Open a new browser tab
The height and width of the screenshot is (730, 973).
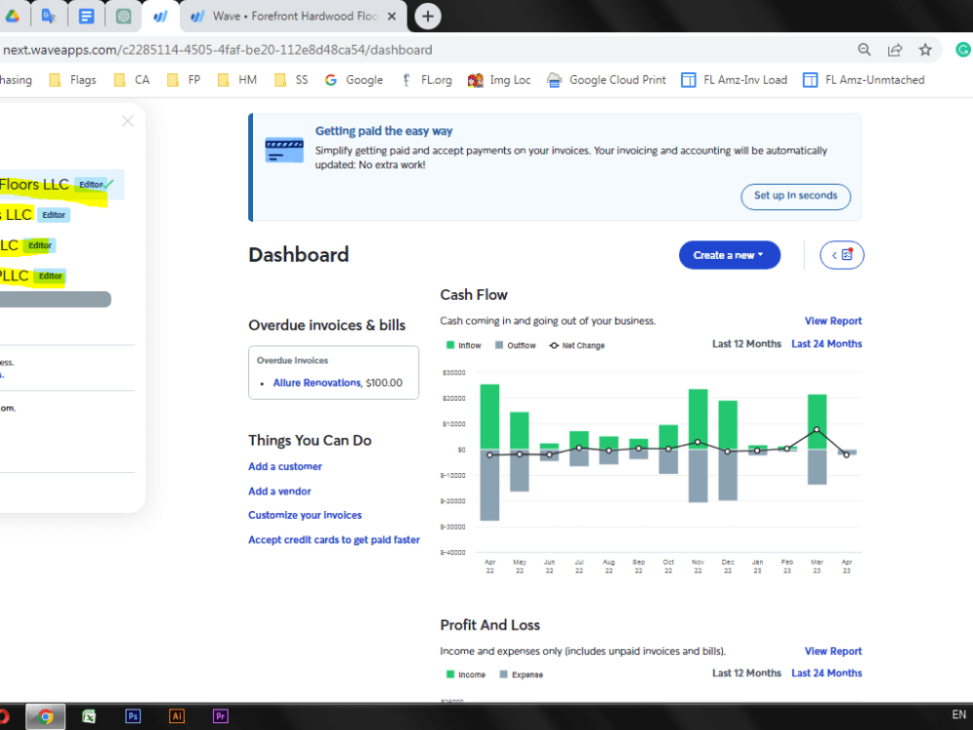(427, 17)
